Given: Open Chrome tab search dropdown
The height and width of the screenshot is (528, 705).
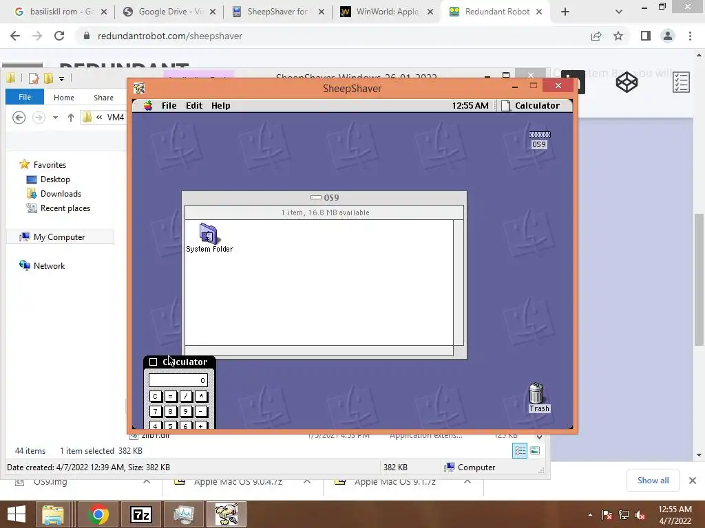Looking at the screenshot, I should coord(619,12).
